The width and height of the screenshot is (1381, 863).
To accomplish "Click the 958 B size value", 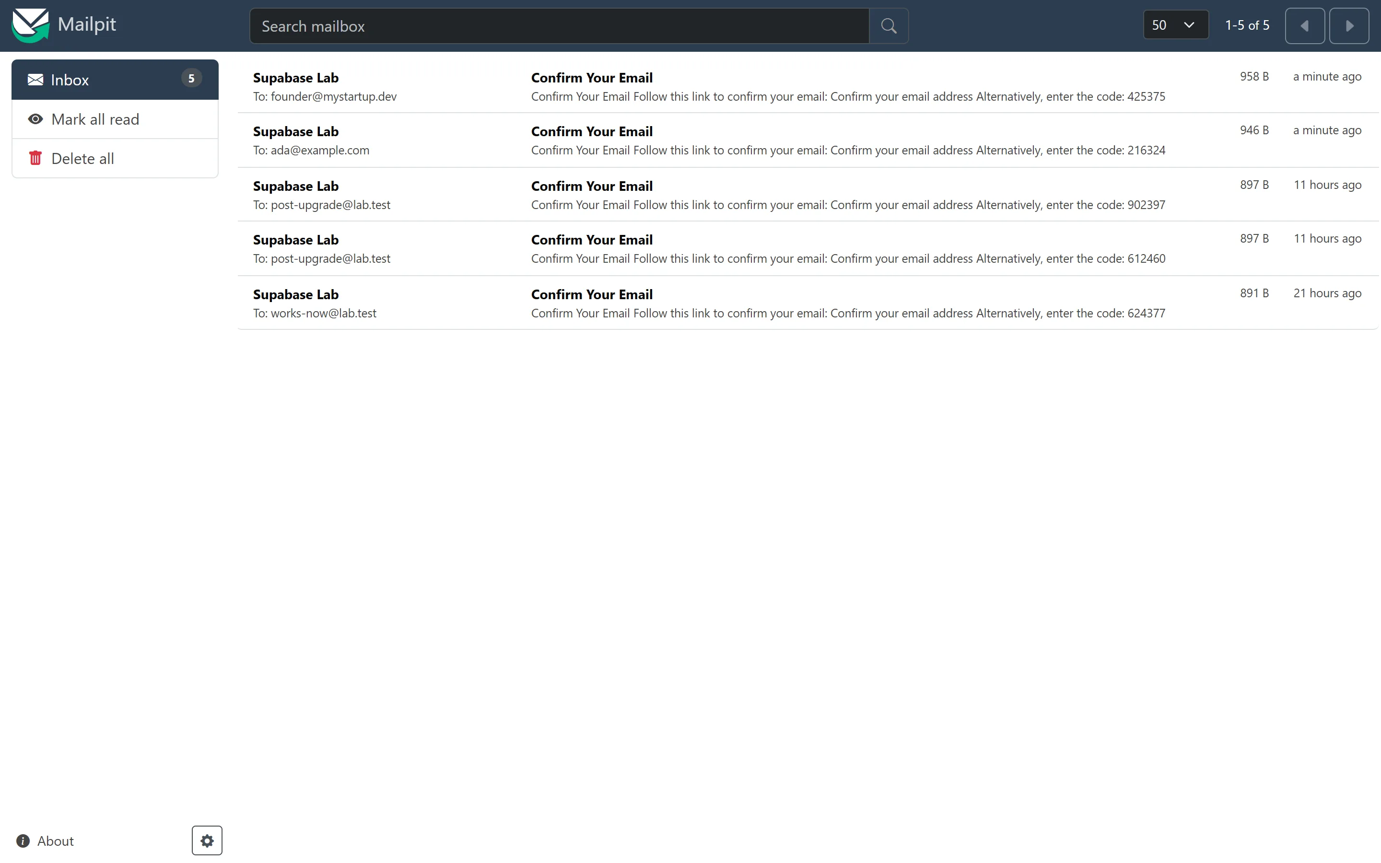I will (x=1254, y=77).
